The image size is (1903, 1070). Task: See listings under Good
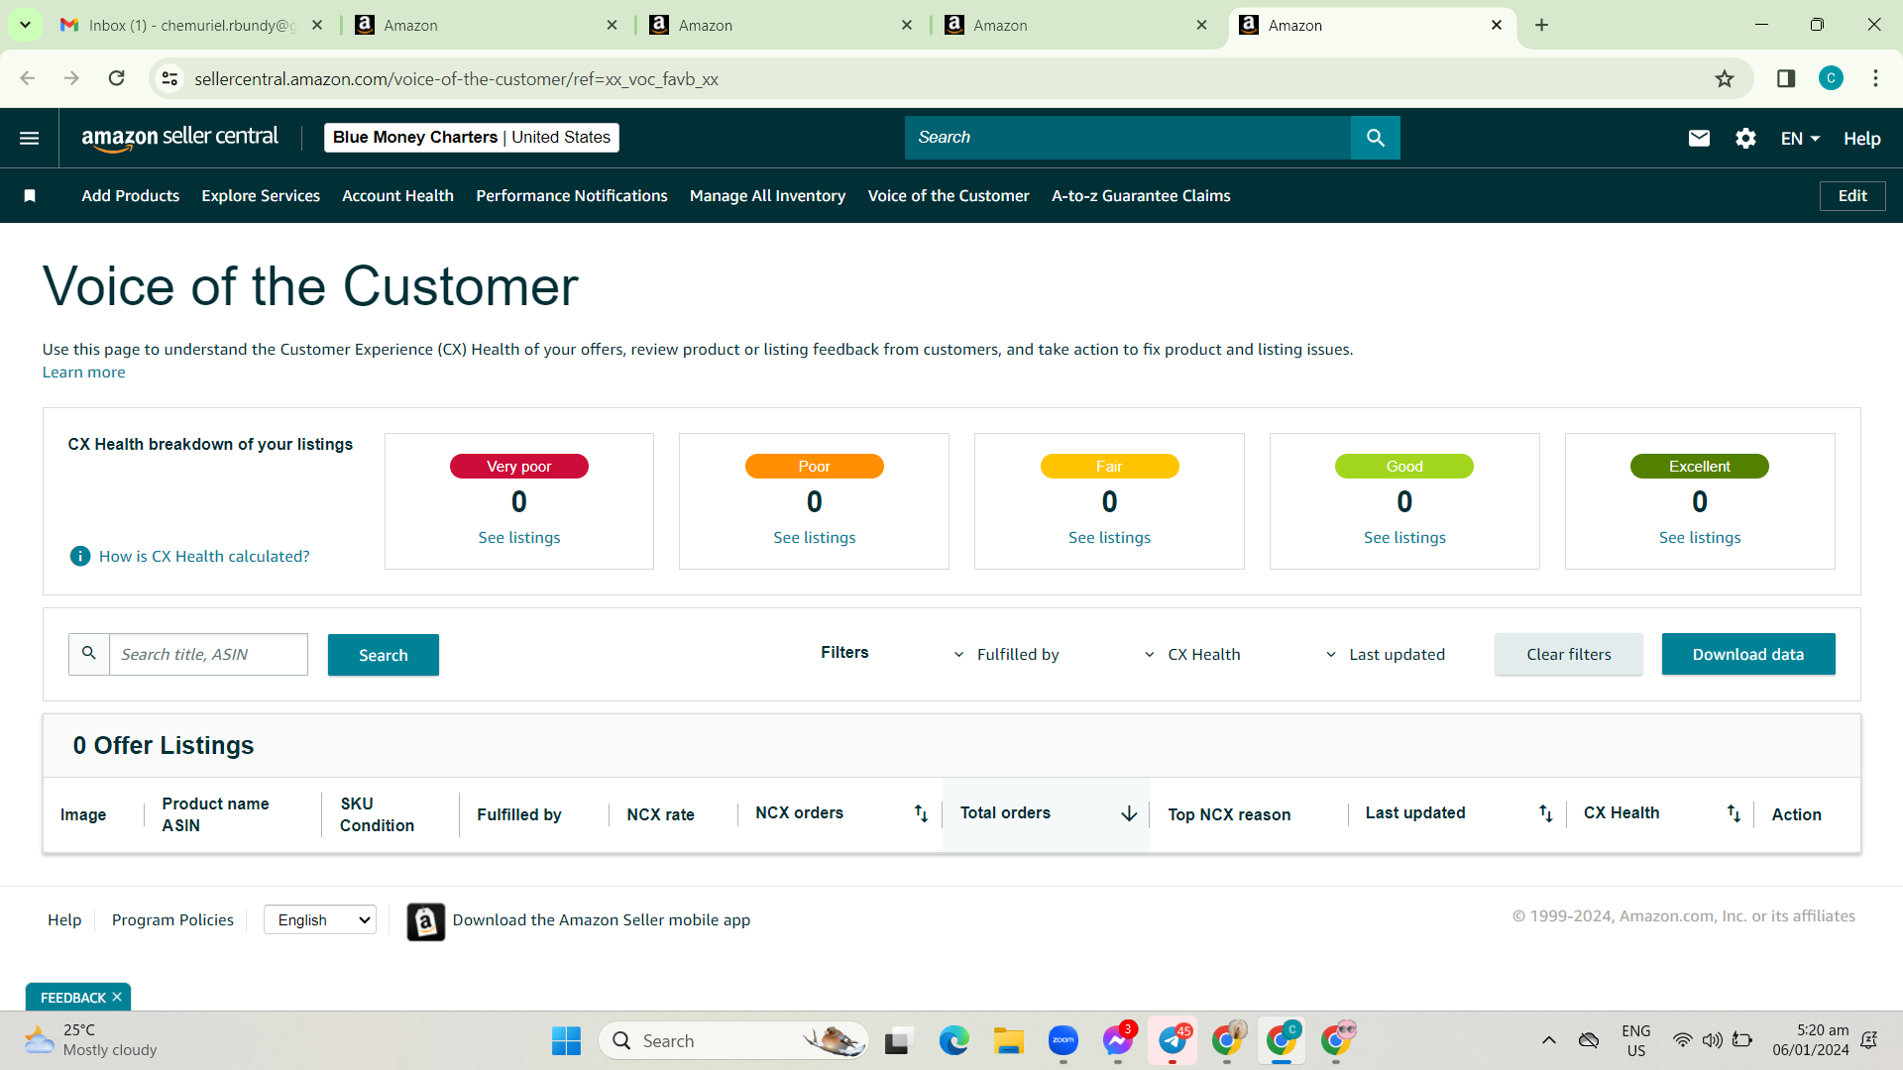tap(1404, 538)
